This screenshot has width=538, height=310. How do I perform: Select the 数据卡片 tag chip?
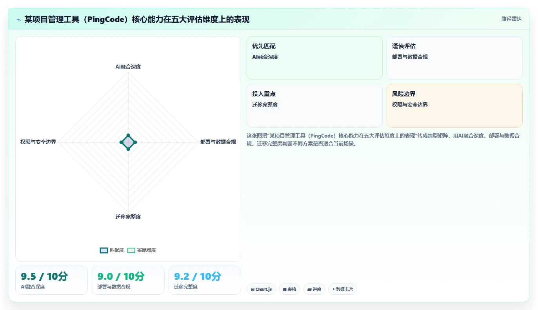click(343, 289)
